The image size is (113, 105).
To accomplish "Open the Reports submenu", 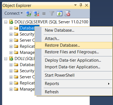I will (x=74, y=84).
